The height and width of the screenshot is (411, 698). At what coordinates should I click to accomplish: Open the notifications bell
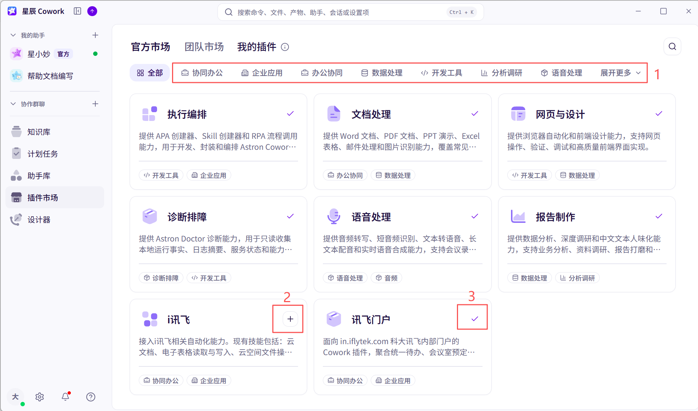pos(65,396)
